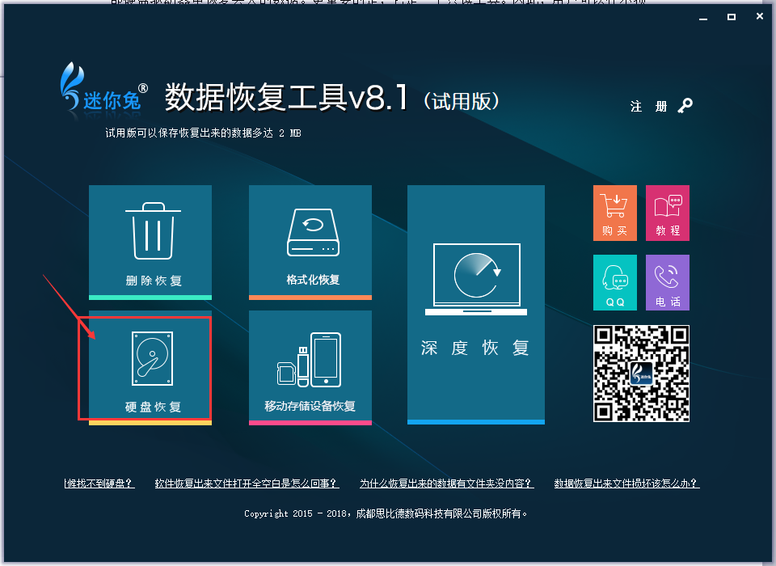Click the QR code image
Screen dimensions: 776x566
[641, 374]
